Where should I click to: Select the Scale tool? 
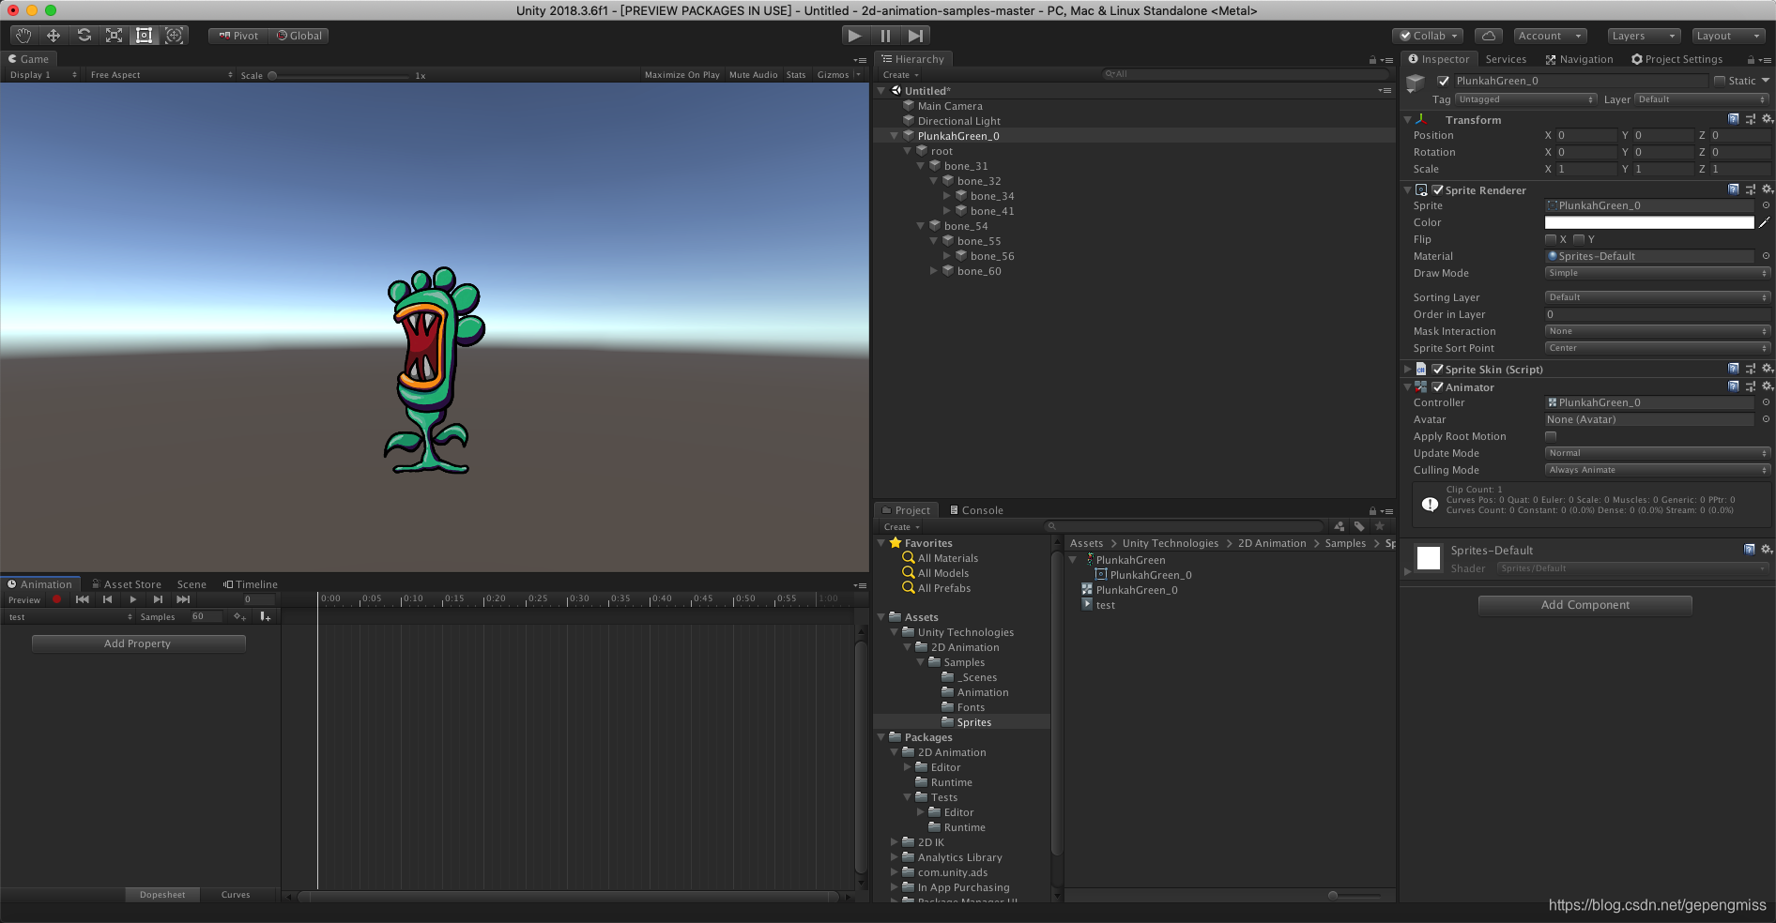click(x=114, y=36)
